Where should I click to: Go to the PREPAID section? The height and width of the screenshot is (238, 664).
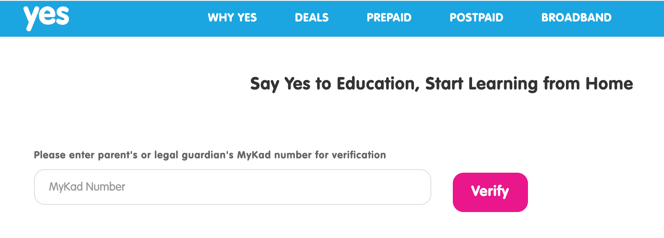pyautogui.click(x=389, y=18)
